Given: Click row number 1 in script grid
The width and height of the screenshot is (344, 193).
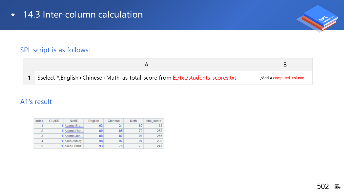Looking at the screenshot, I should click(x=29, y=78).
